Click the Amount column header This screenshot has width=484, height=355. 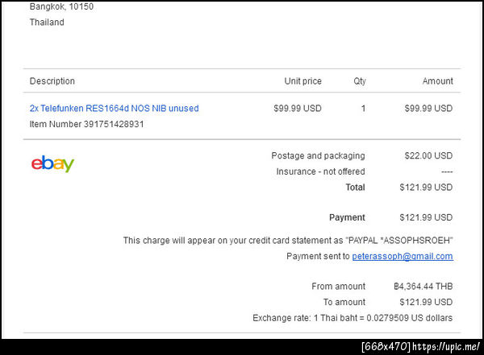click(x=437, y=81)
